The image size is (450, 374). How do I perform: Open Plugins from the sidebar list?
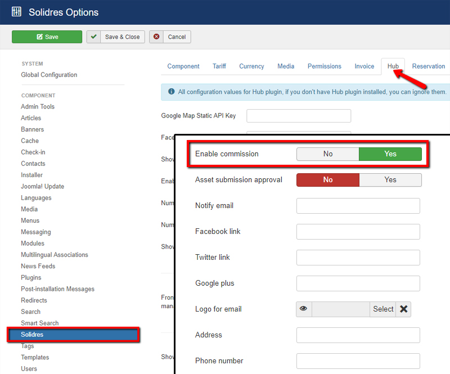point(31,277)
